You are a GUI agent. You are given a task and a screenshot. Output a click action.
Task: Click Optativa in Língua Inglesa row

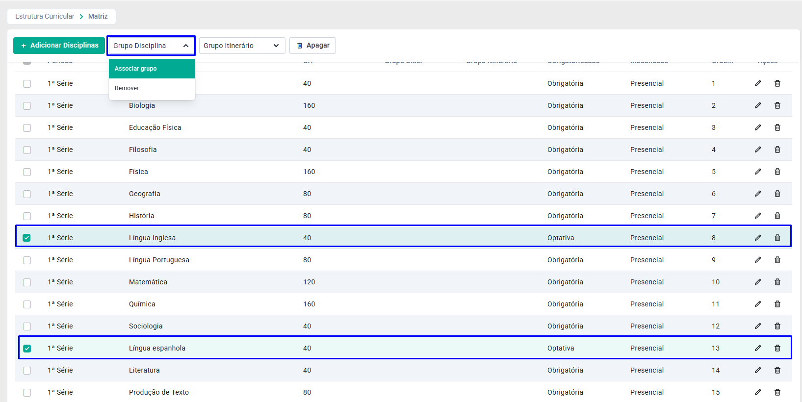[561, 238]
